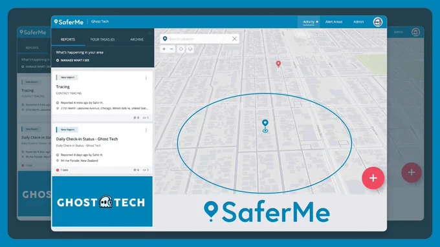
Task: Click the Chicago address on Tracing report
Action: click(x=104, y=108)
